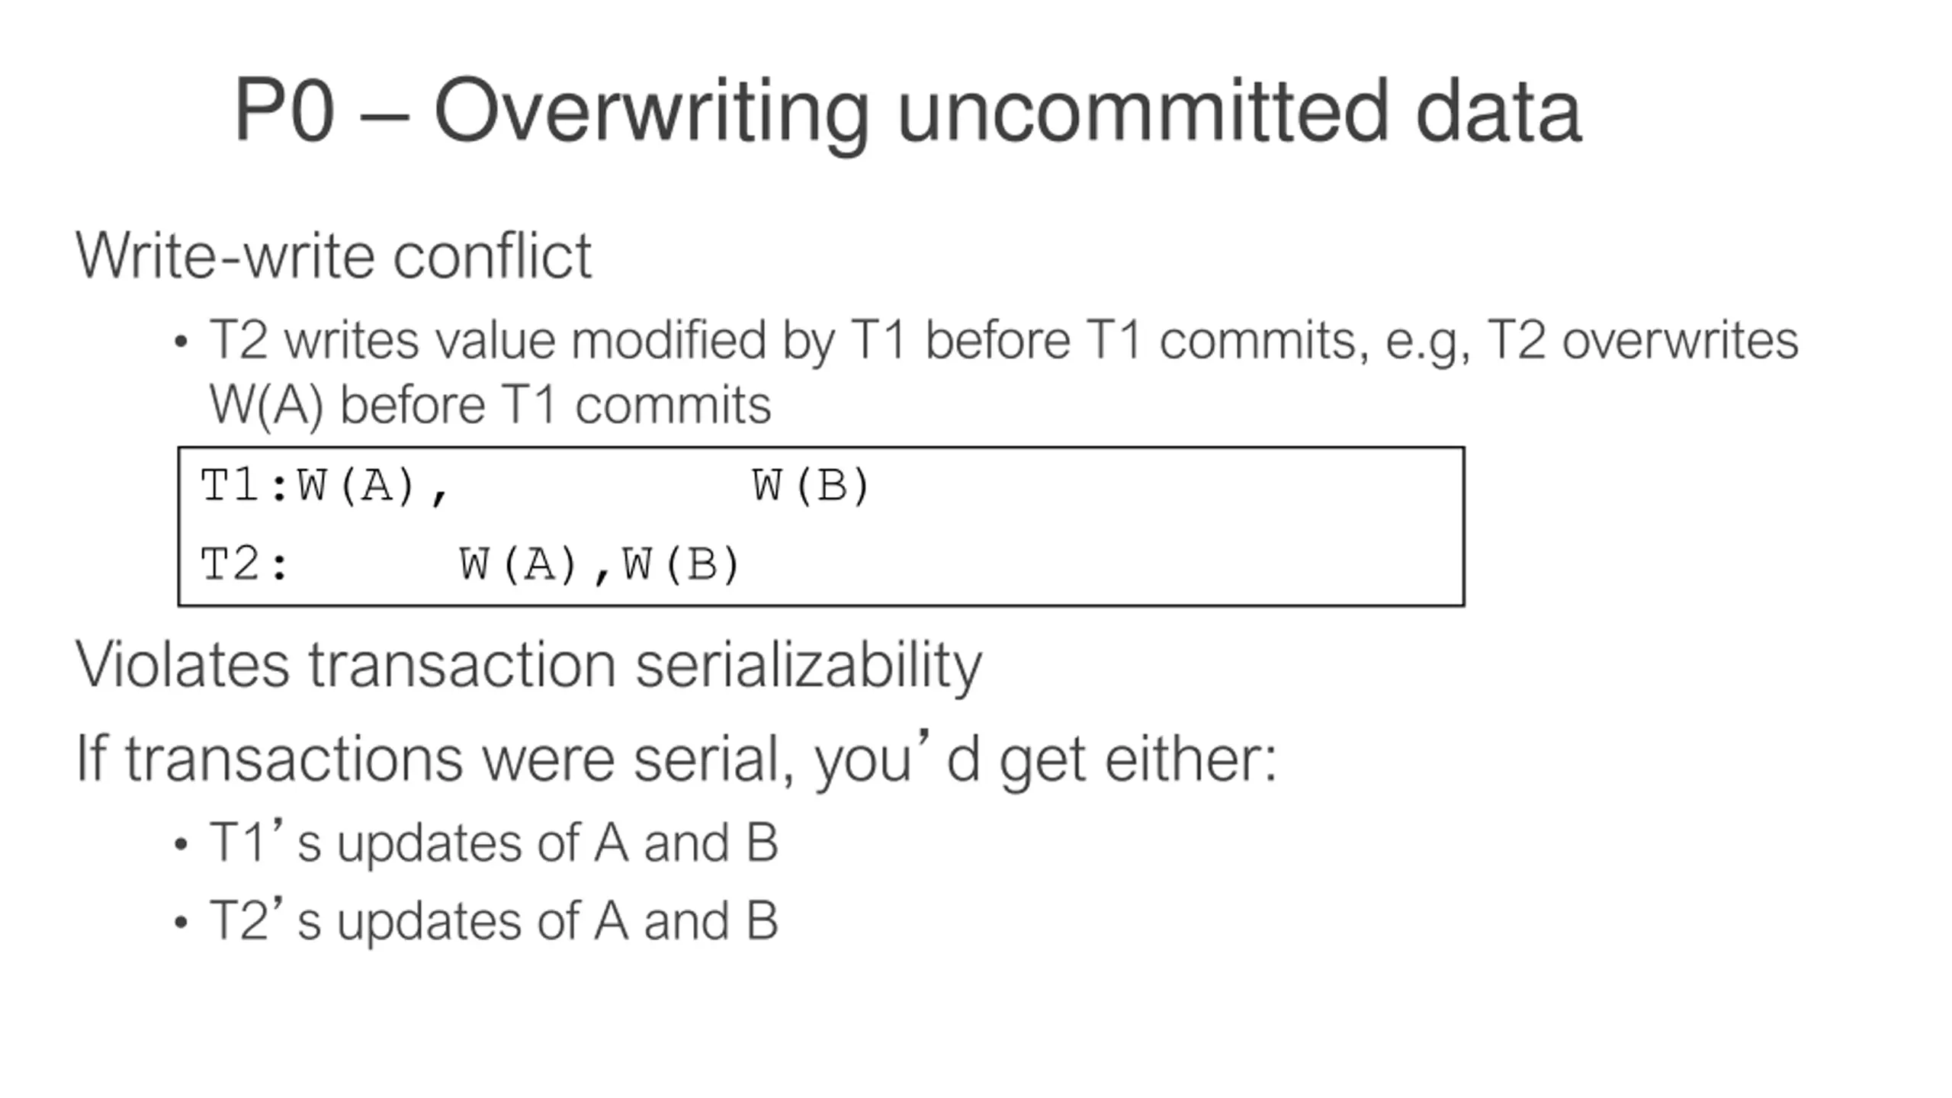This screenshot has height=1098, width=1952.
Task: Click the "T1:" label in the schedule box
Action: coord(244,486)
